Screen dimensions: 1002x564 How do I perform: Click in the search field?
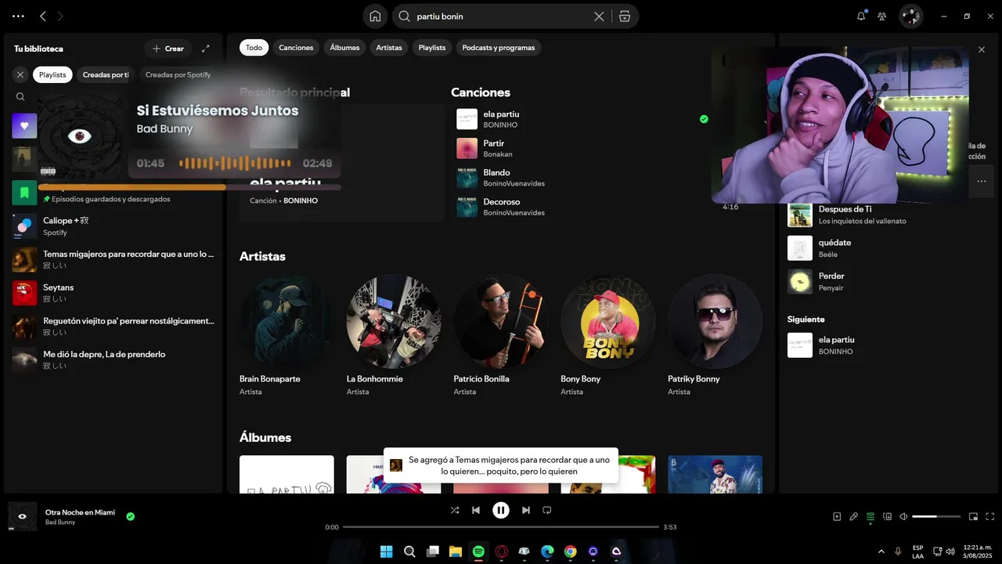click(501, 16)
